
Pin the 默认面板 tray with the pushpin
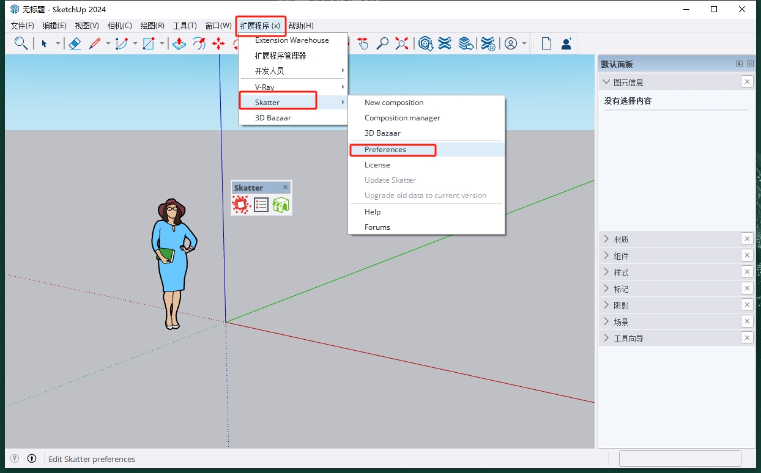pyautogui.click(x=739, y=64)
